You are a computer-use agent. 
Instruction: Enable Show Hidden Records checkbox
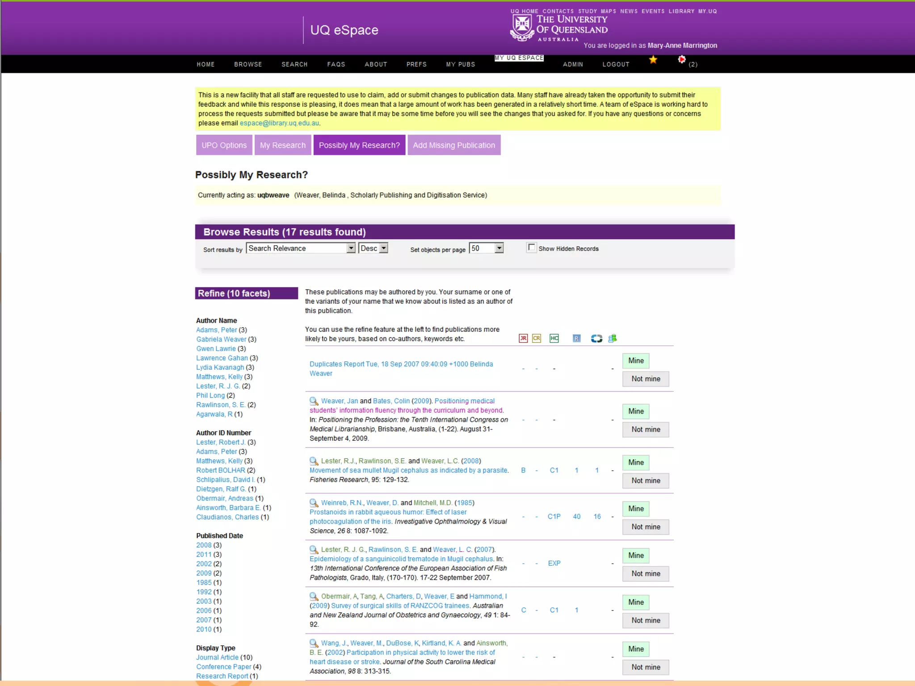pos(531,247)
